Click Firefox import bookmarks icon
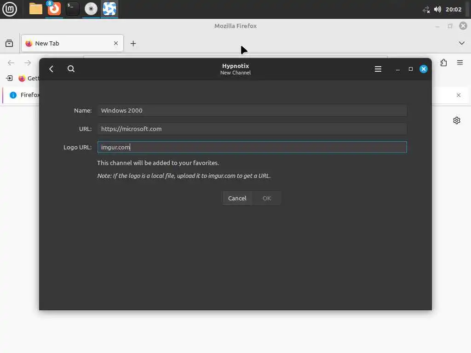This screenshot has height=353, width=471. (x=9, y=78)
